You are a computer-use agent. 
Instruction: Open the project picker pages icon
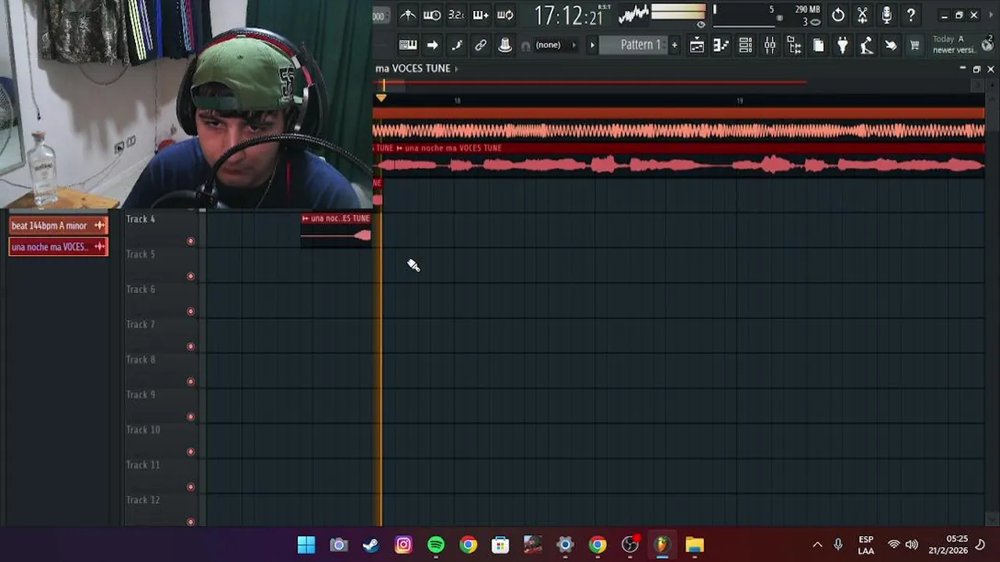818,45
